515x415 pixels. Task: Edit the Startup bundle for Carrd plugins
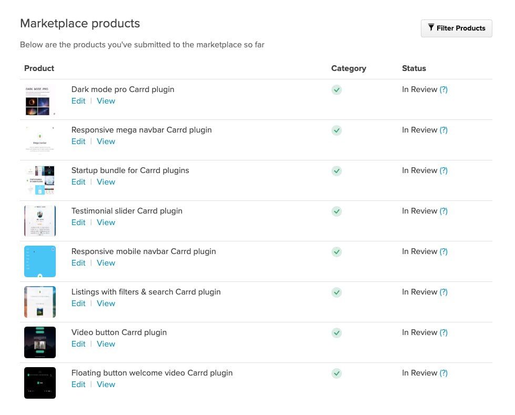(x=78, y=182)
